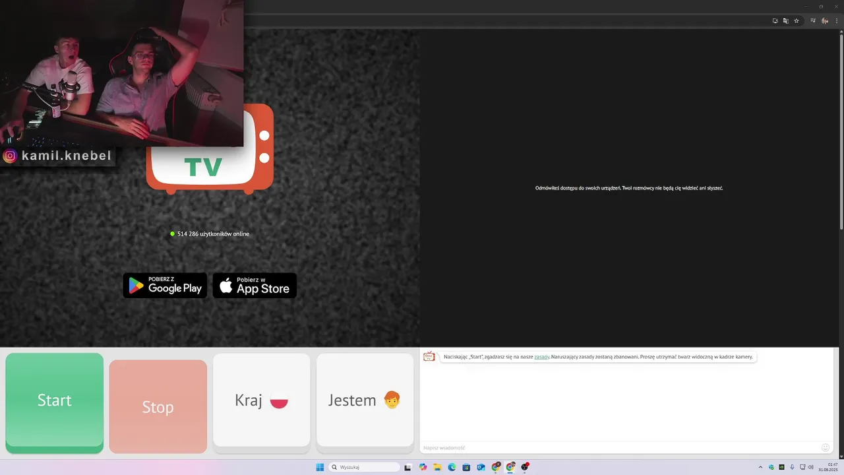This screenshot has width=844, height=475.
Task: Open the Windows Start menu
Action: (320, 467)
